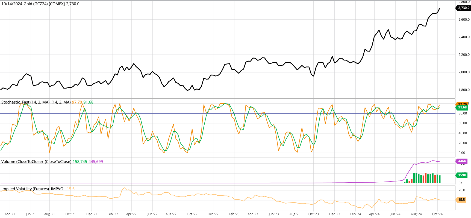
Task: Click the Oct '24 date axis label
Action: coord(437,214)
